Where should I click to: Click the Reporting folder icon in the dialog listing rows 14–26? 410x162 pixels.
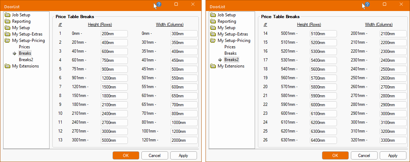(x=213, y=21)
